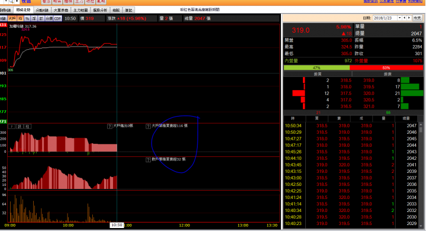
Task: Click the 總量 column header
Action: pyautogui.click(x=406, y=118)
